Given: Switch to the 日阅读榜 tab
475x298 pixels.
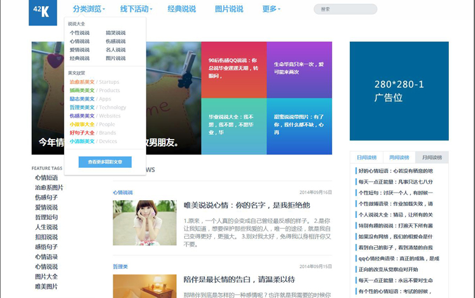Looking at the screenshot, I should coord(366,158).
